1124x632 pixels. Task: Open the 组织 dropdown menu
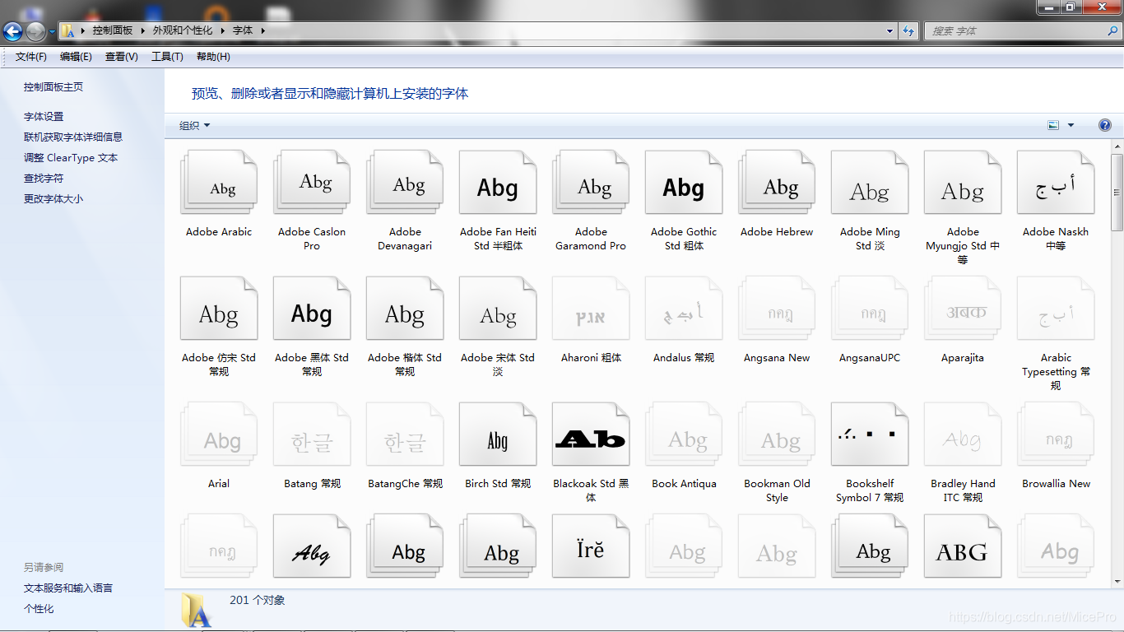click(x=195, y=125)
